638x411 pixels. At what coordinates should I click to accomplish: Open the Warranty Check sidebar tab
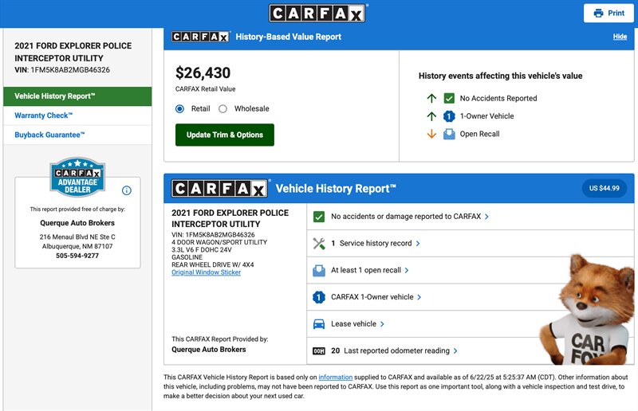pos(77,115)
